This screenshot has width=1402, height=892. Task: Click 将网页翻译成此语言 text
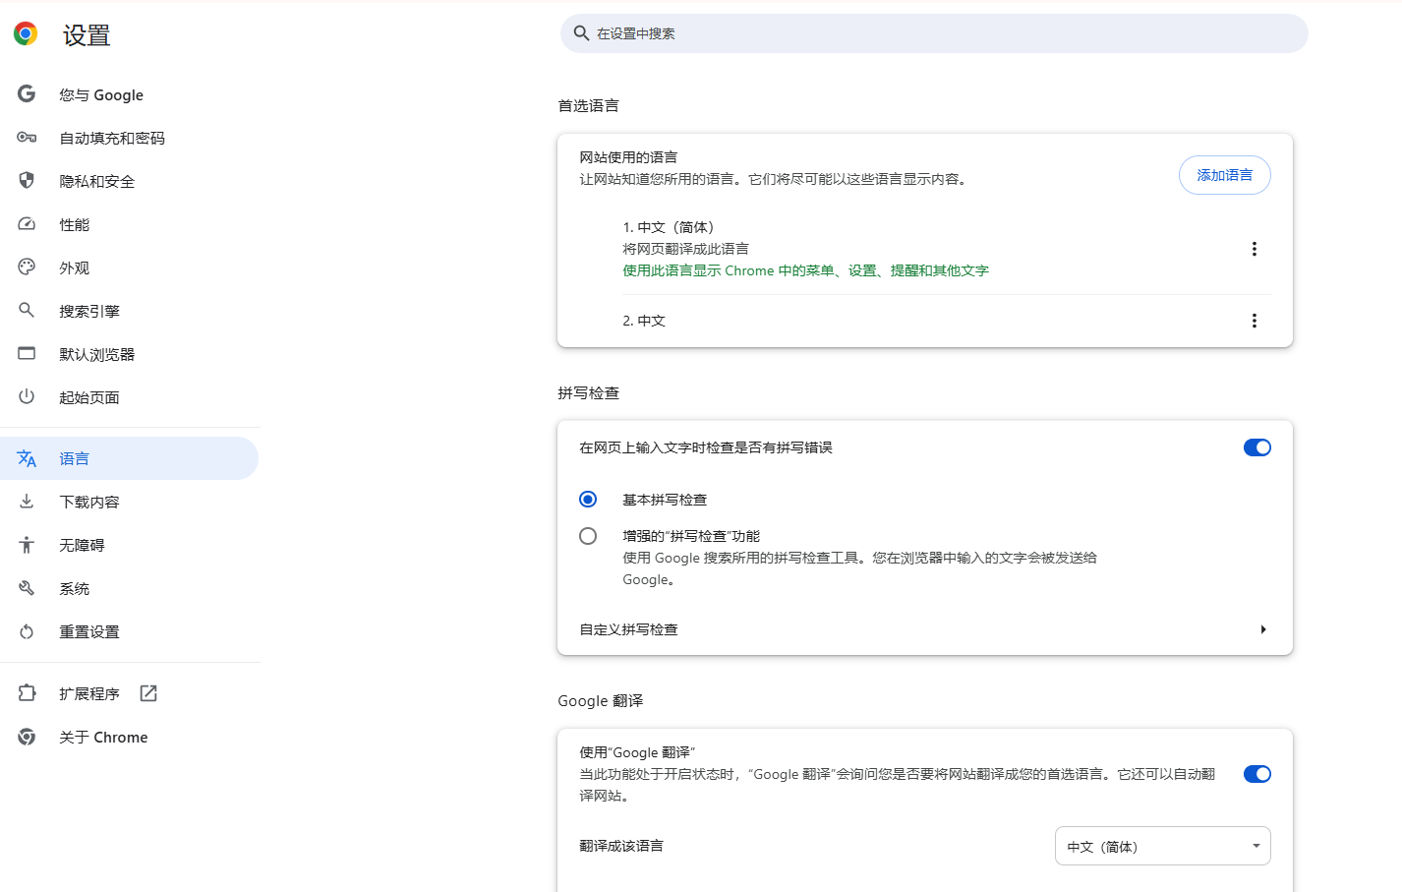(x=685, y=249)
